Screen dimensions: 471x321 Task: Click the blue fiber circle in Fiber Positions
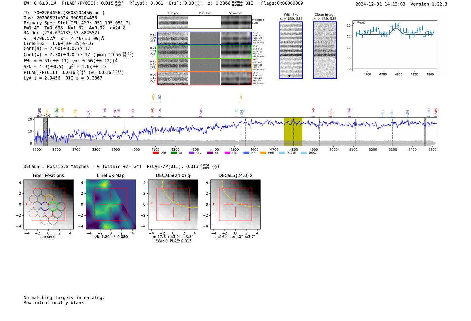click(45, 206)
